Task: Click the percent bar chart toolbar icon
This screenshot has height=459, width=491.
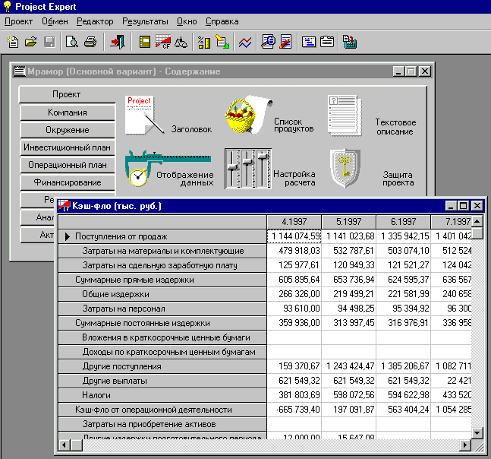Action: pos(204,42)
